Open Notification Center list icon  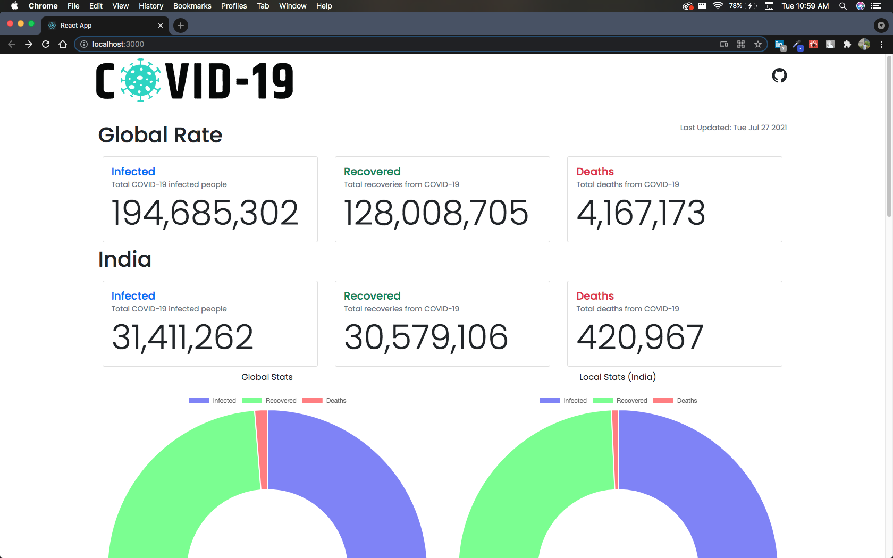click(x=877, y=6)
